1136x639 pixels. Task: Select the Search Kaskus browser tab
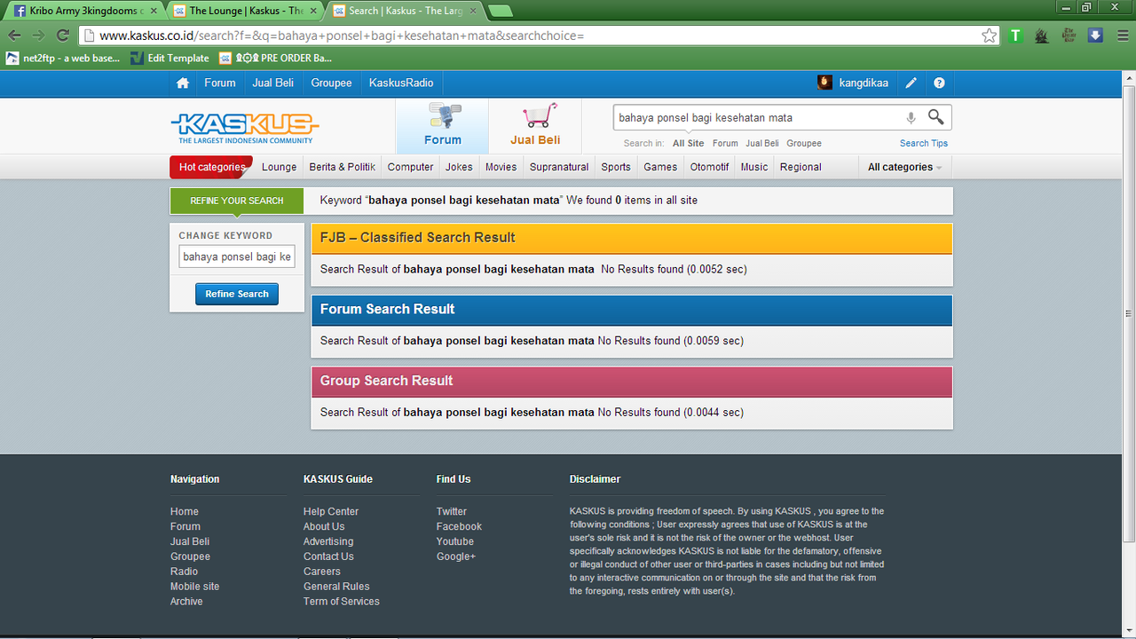coord(406,11)
